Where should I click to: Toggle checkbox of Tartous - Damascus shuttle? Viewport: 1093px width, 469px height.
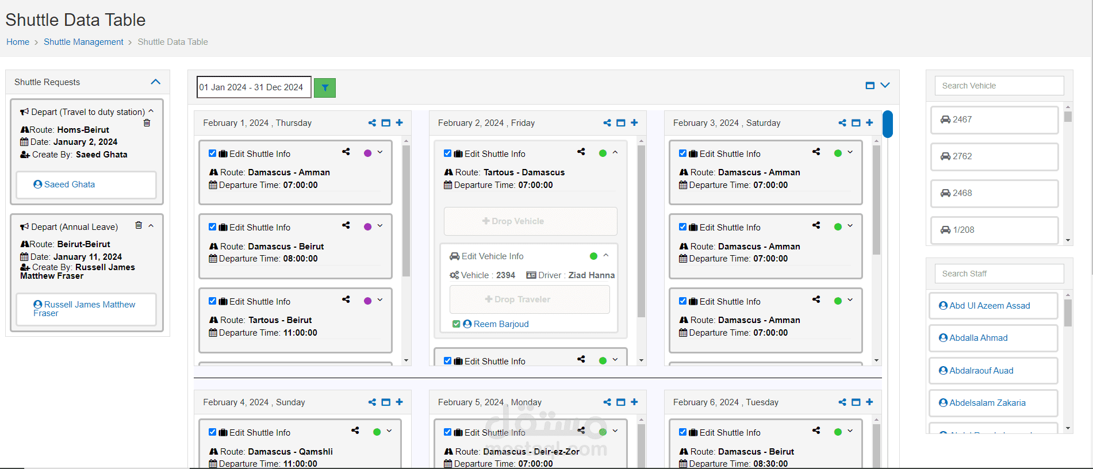pyautogui.click(x=448, y=153)
